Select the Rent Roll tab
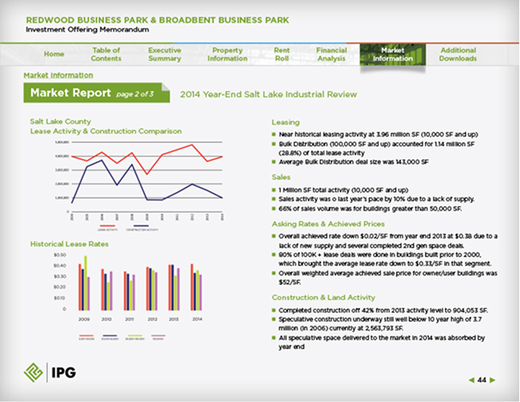This screenshot has height=402, width=520. [281, 54]
